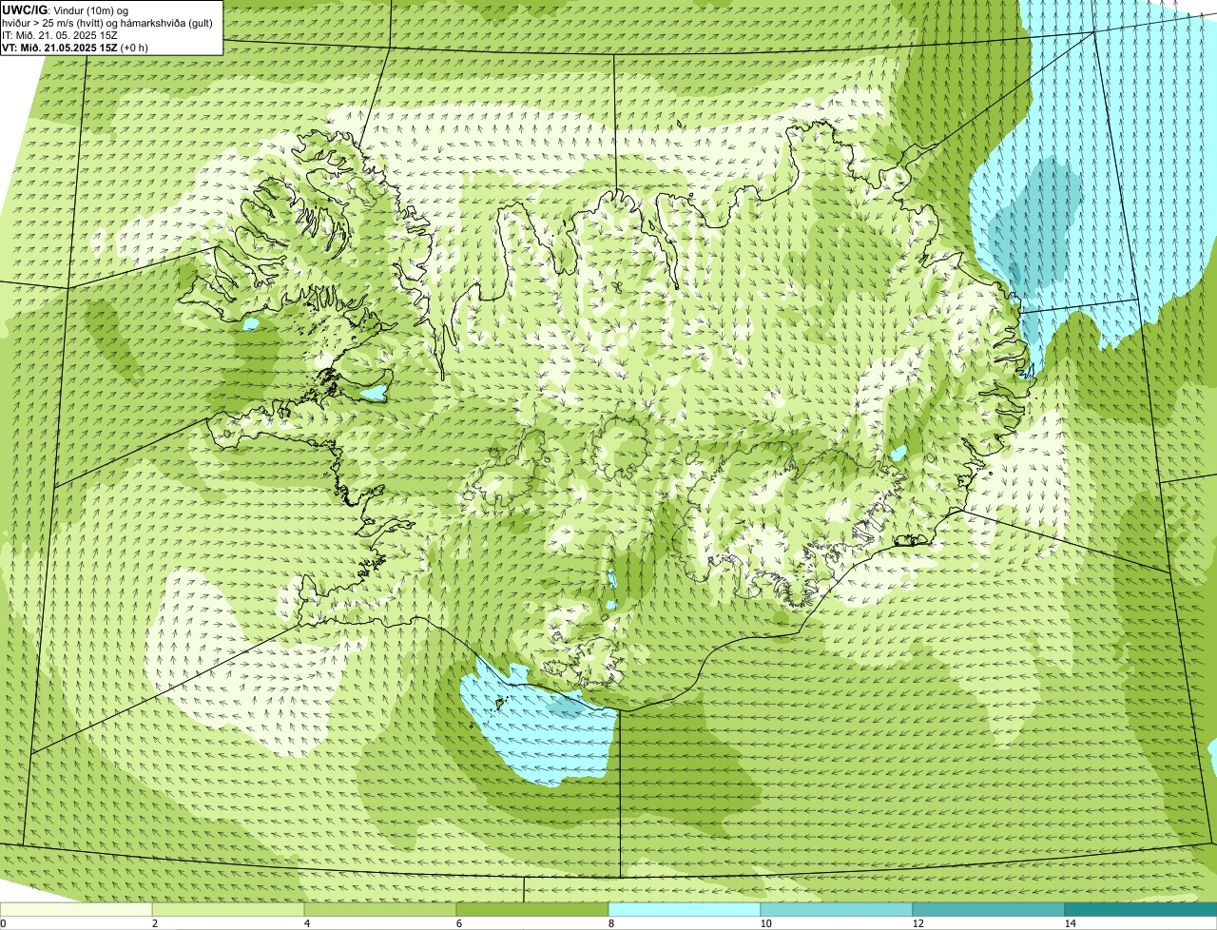Click the legend tick label "10"

765,923
